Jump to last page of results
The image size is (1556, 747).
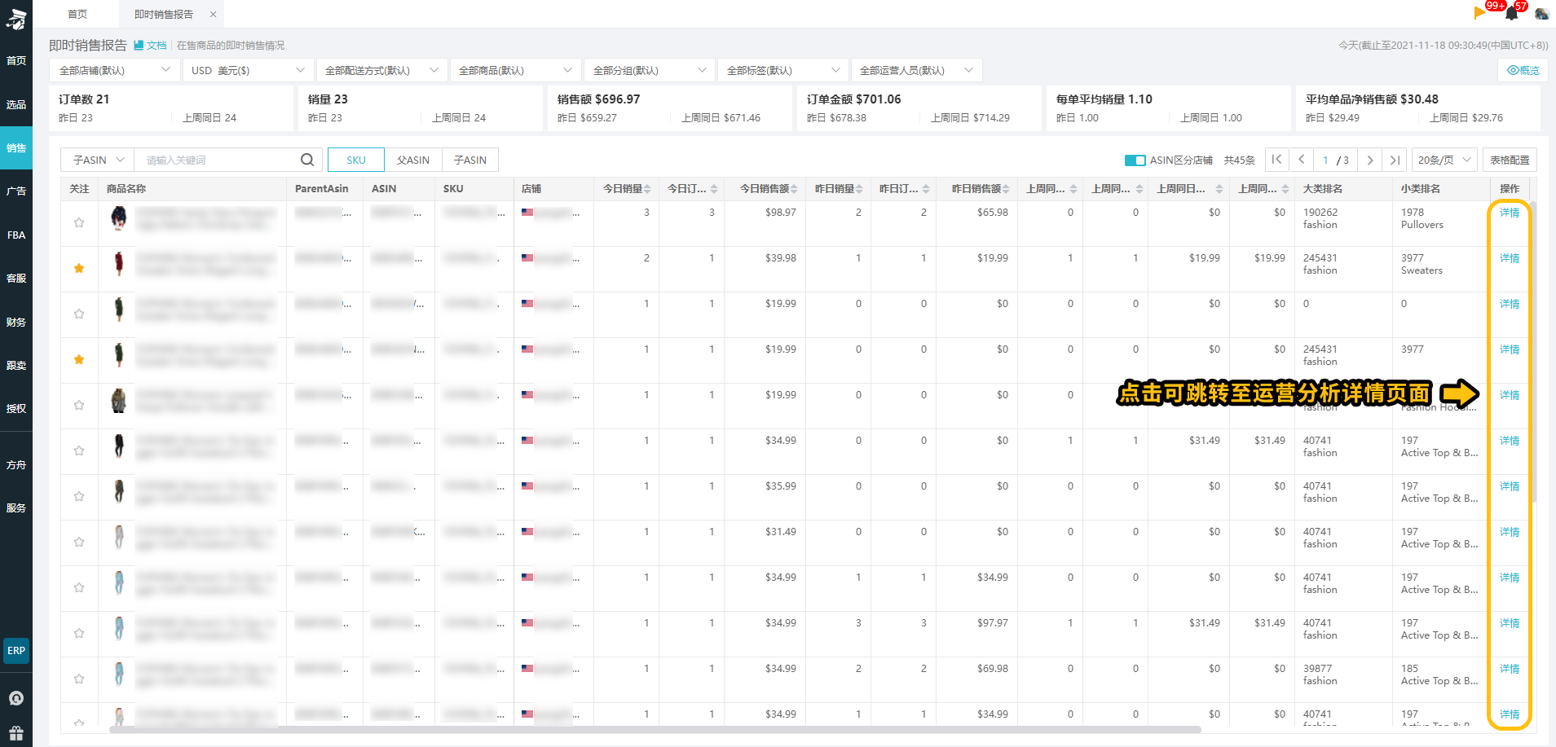tap(1395, 160)
